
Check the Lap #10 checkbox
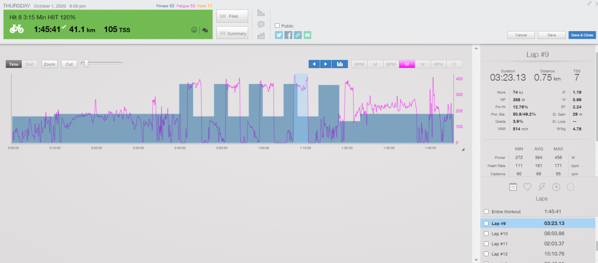click(x=486, y=233)
